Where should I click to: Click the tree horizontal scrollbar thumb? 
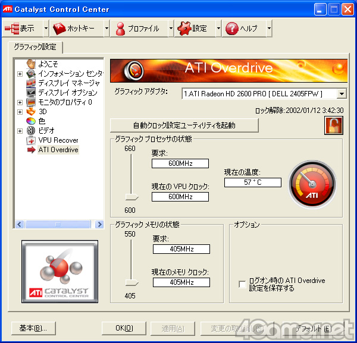(x=58, y=225)
